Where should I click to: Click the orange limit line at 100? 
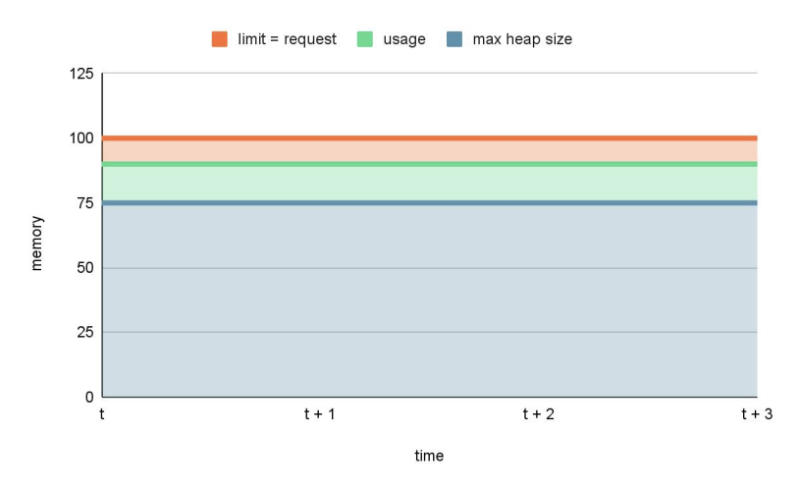429,137
